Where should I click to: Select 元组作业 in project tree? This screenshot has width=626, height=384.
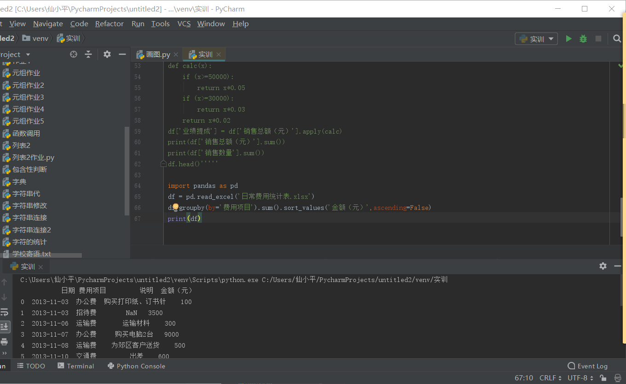(26, 73)
